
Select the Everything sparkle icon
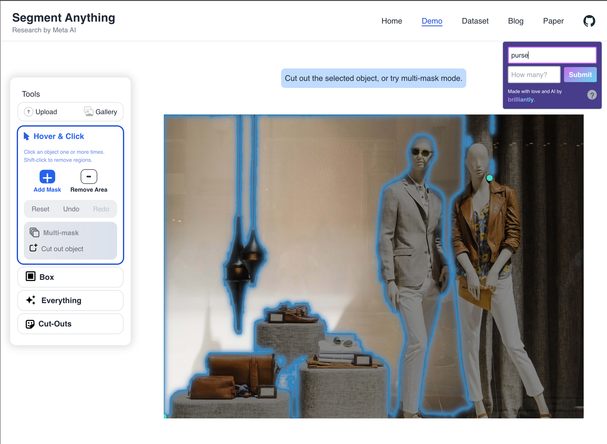click(x=31, y=300)
